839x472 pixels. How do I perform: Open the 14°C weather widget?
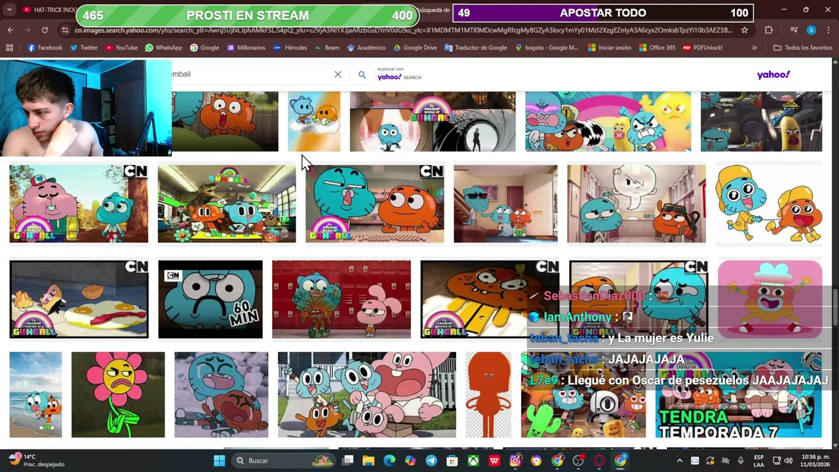(x=36, y=460)
